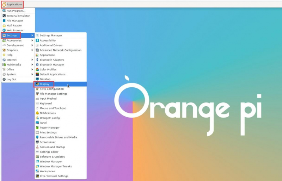Click the Default Applications icon
The width and height of the screenshot is (282, 181).
[x=37, y=74]
